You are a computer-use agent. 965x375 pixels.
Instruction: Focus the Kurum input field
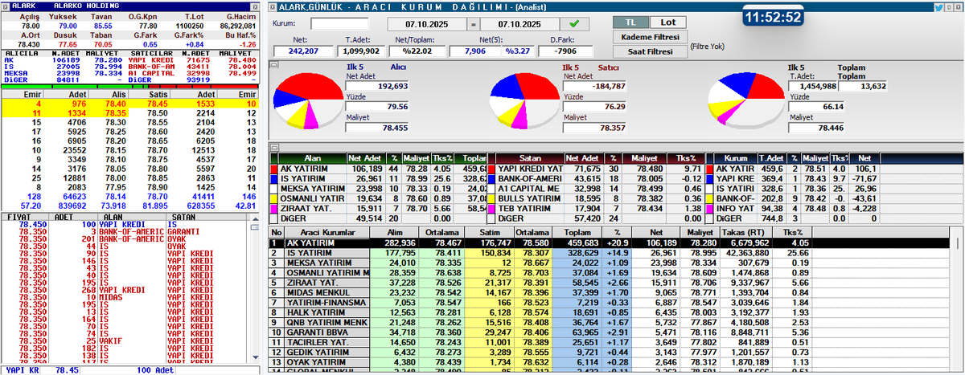pos(339,24)
